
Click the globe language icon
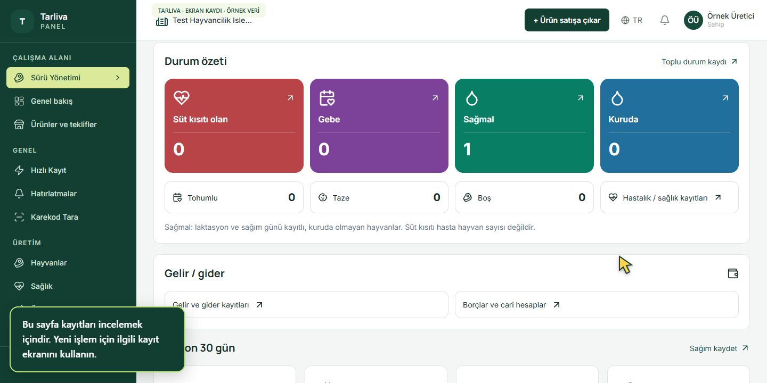[x=625, y=20]
